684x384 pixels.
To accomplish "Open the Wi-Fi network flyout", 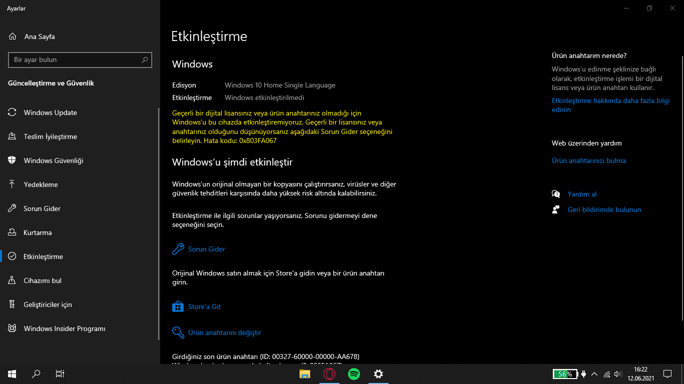I will coord(607,374).
